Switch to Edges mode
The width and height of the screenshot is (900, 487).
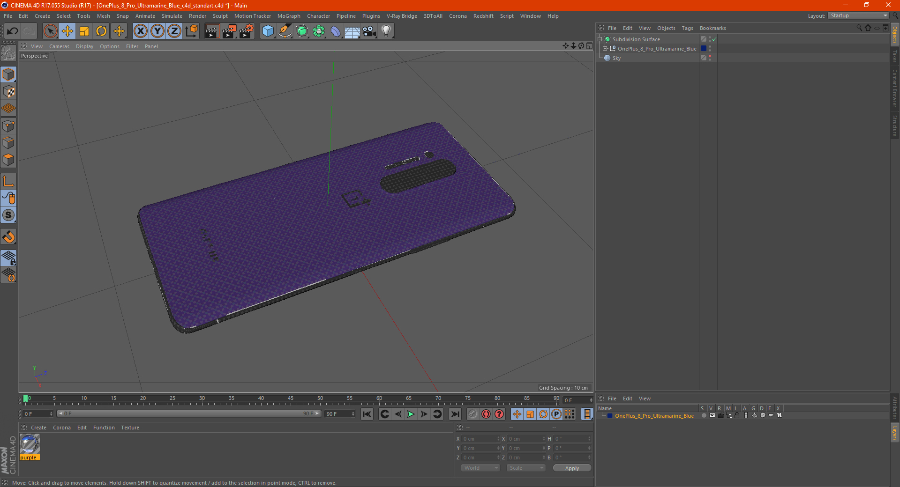8,143
